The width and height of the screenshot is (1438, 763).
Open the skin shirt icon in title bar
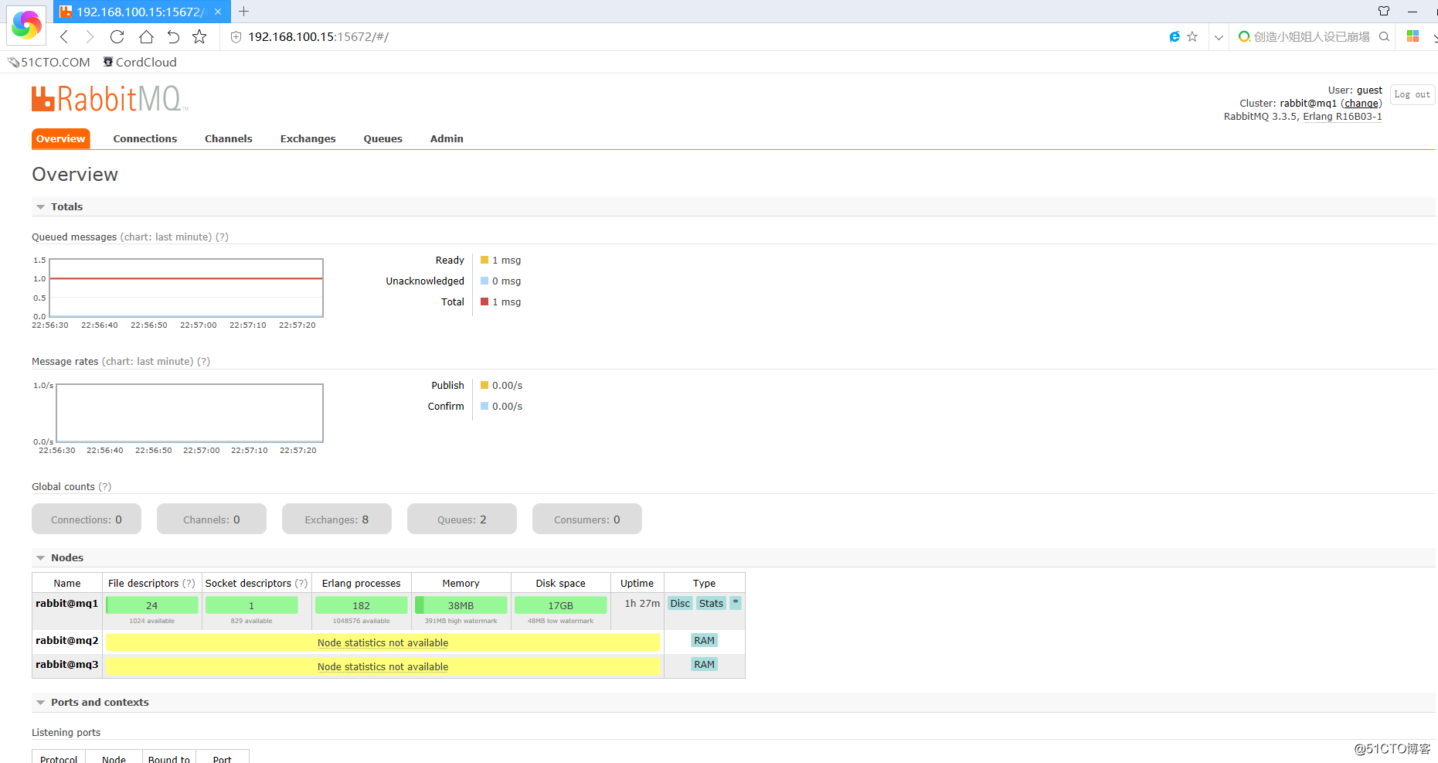1384,11
